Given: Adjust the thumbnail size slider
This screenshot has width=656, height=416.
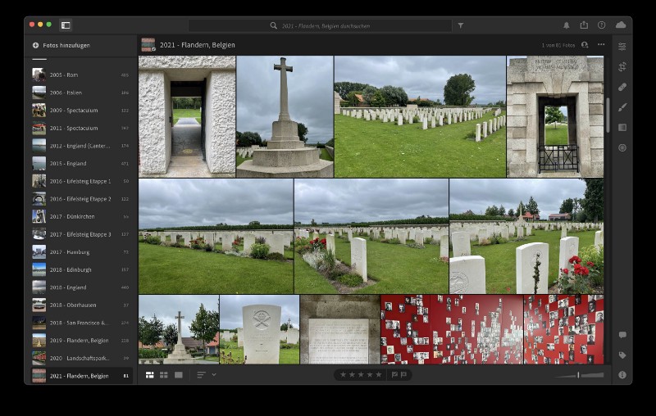Looking at the screenshot, I should pyautogui.click(x=579, y=375).
